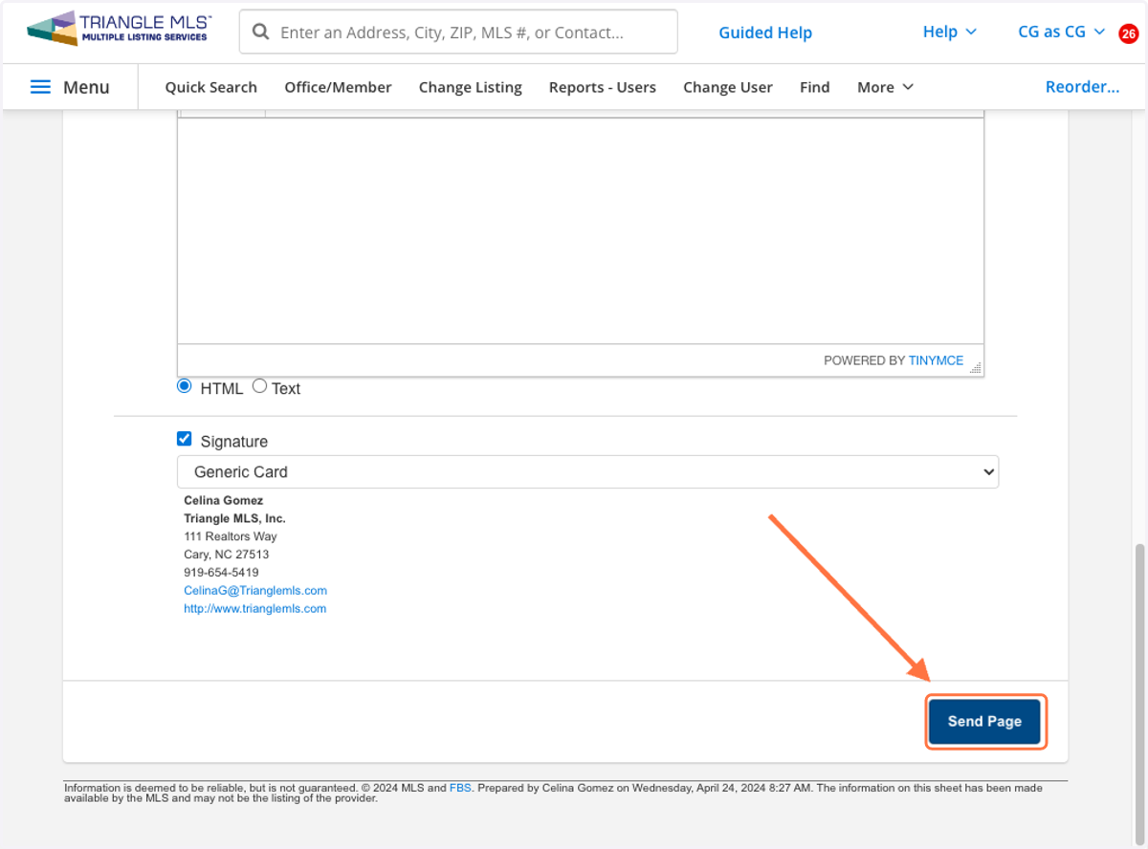Select the Text radio button
The image size is (1148, 849).
pyautogui.click(x=259, y=386)
